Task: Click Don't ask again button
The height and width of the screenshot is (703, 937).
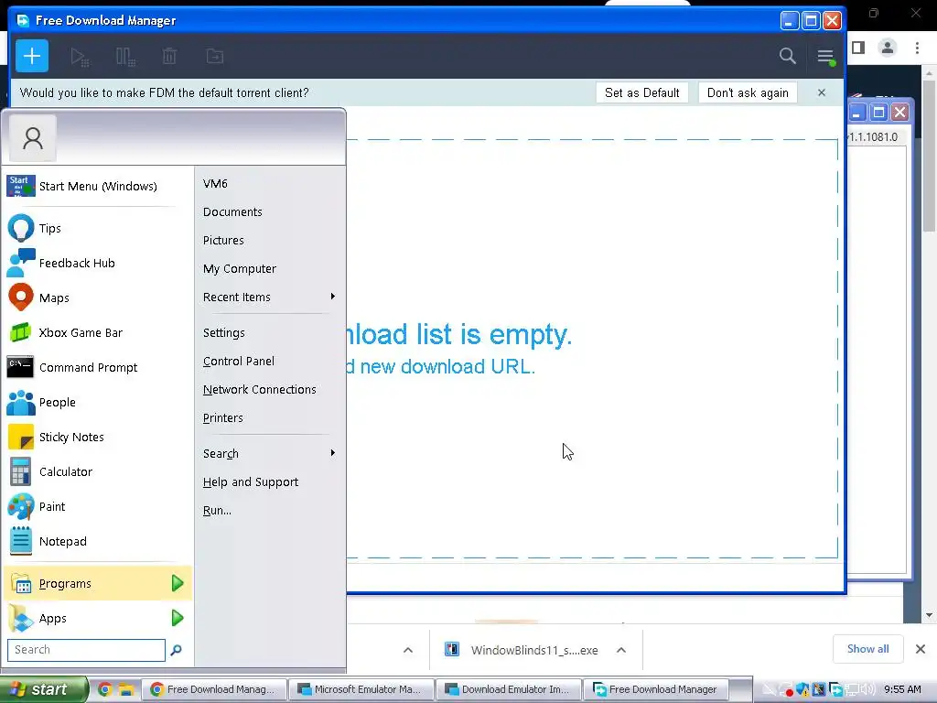Action: click(x=748, y=92)
